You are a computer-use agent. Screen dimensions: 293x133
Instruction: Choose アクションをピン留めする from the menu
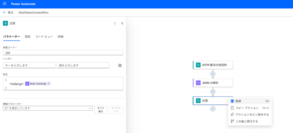click(250, 114)
